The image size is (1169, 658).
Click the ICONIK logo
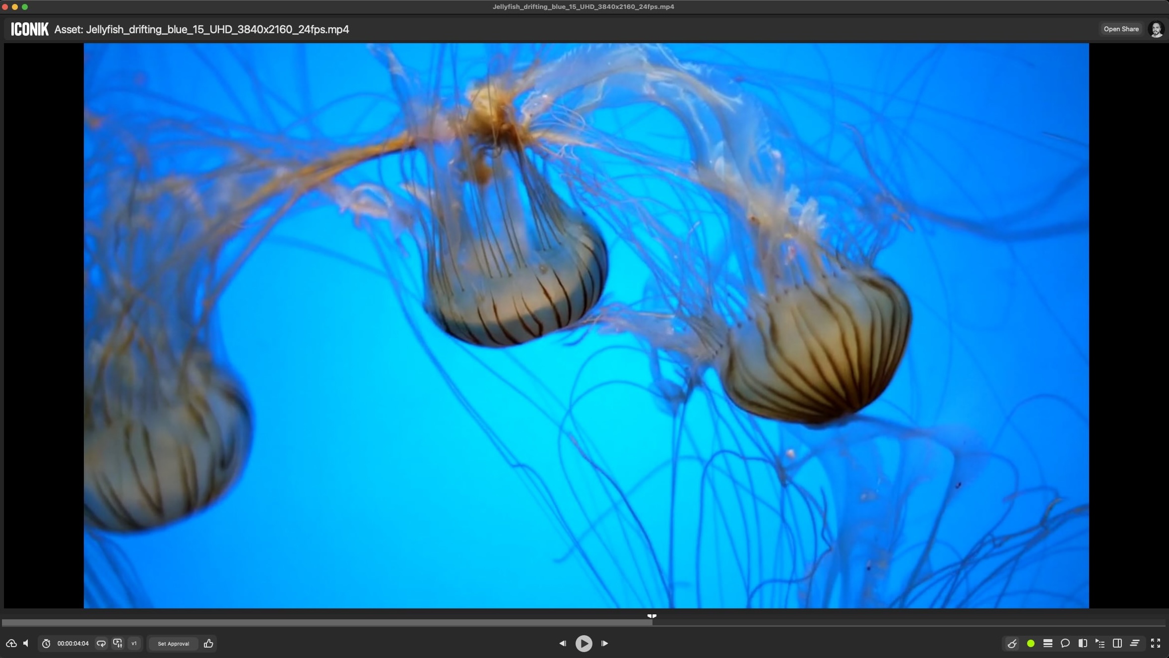[29, 29]
